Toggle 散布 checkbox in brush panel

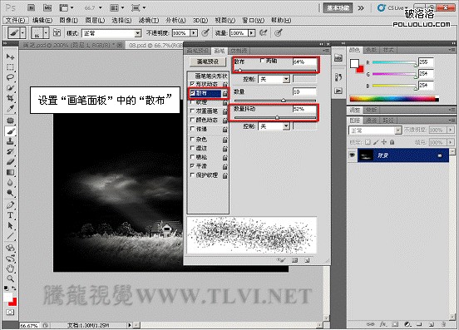tap(193, 93)
